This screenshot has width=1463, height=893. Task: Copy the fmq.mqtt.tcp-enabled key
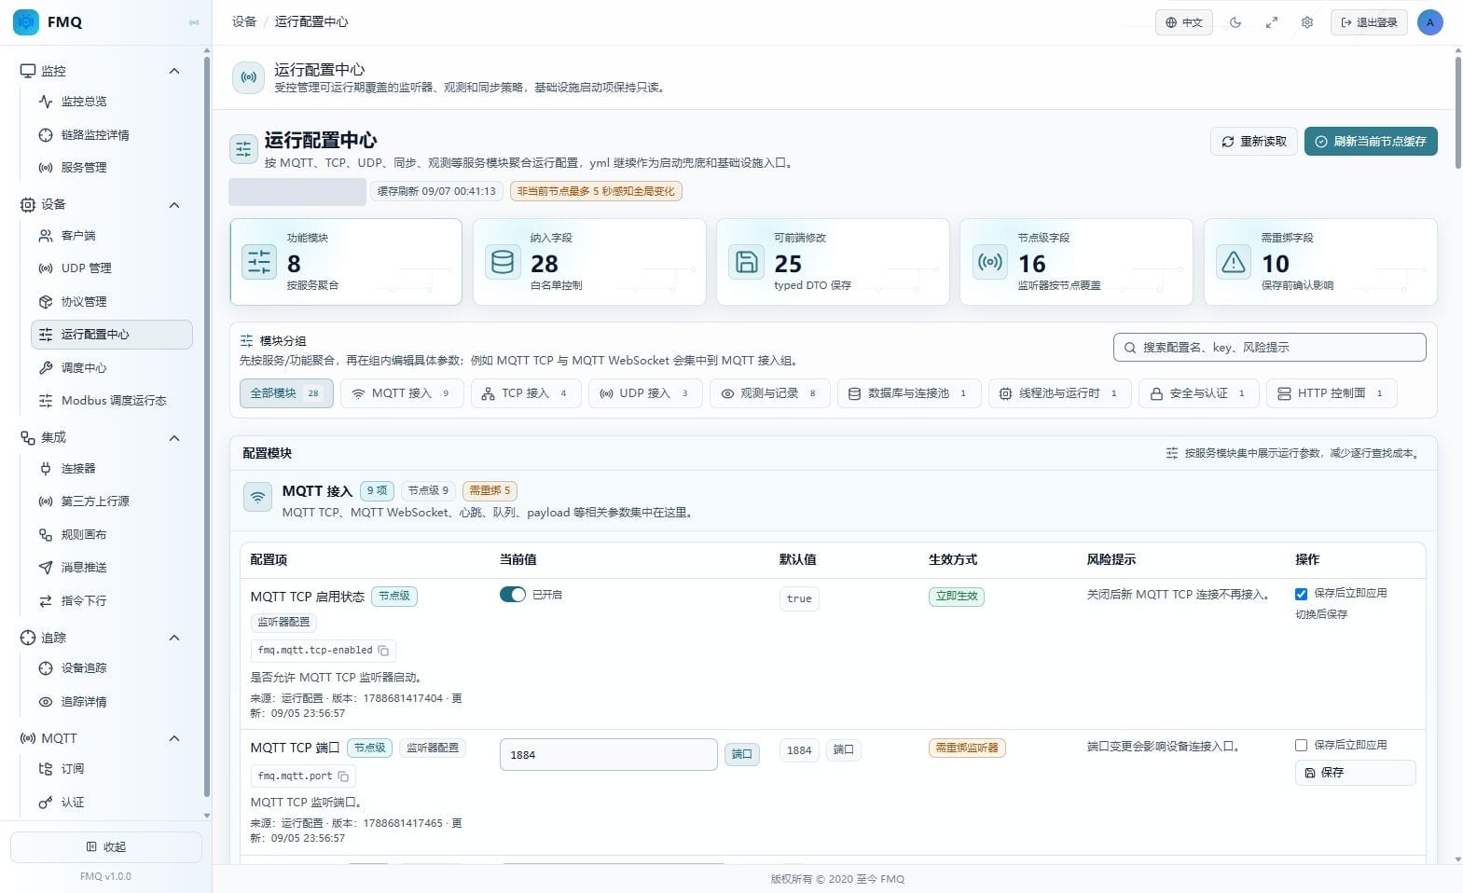383,651
